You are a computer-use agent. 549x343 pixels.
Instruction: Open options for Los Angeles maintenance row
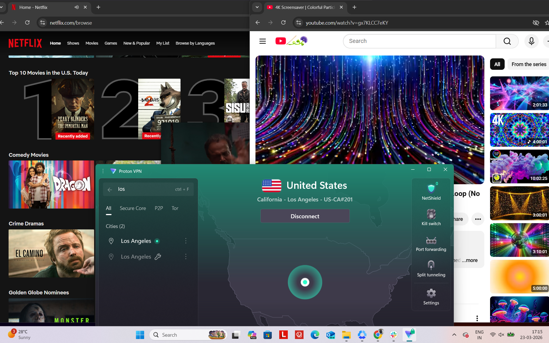(x=186, y=257)
